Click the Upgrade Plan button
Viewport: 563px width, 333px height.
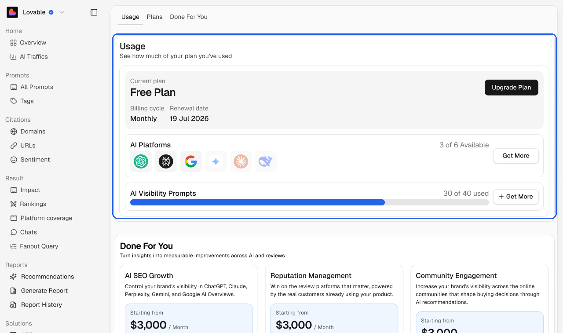pos(512,88)
